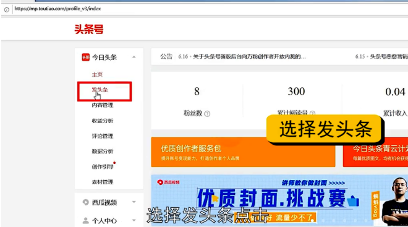Viewport: 408px width, 227px height.
Task: Go to 评论管理
Action: click(x=103, y=136)
